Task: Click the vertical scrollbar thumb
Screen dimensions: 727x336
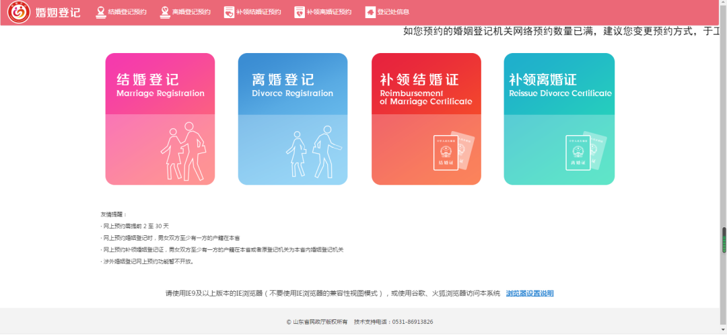Action: pyautogui.click(x=724, y=240)
